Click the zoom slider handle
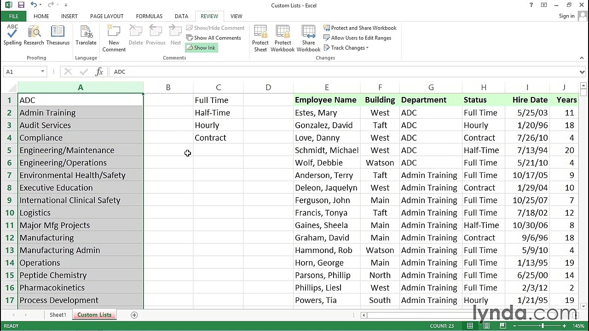This screenshot has width=589, height=331. coord(543,326)
